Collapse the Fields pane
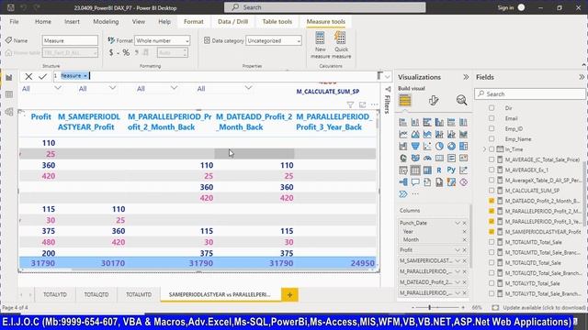Screen dimensions: 588x330 582,77
